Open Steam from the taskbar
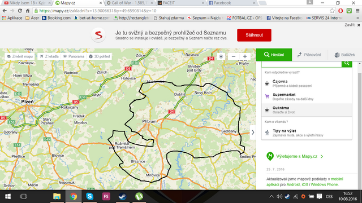Image resolution: width=362 pixels, height=203 pixels. [122, 196]
